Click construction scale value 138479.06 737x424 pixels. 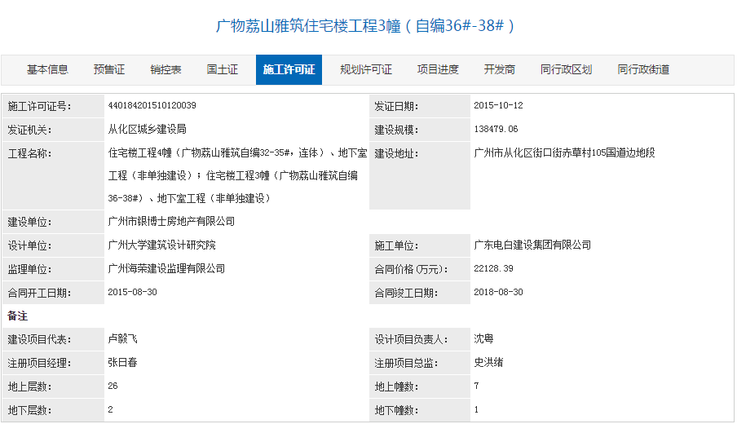tap(496, 129)
